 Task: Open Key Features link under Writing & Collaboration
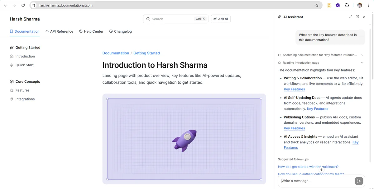pyautogui.click(x=294, y=89)
